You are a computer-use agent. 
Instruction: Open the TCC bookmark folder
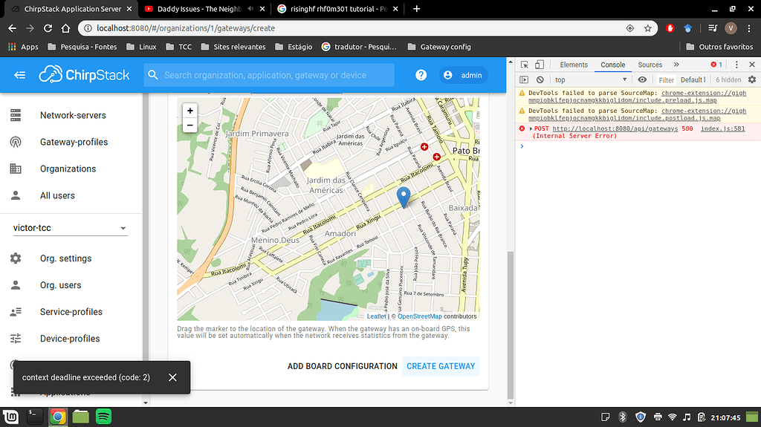click(x=178, y=47)
